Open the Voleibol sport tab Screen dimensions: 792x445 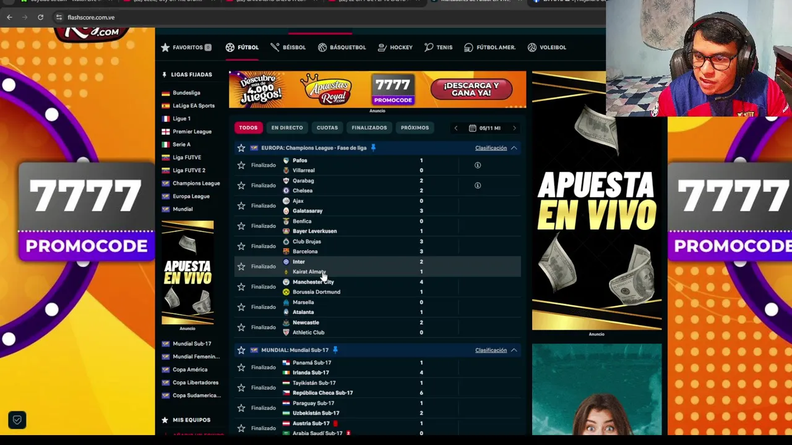tap(546, 47)
